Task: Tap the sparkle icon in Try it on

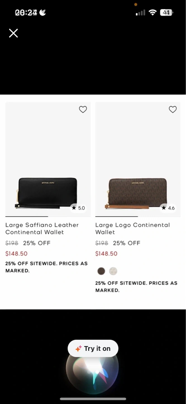Action: [78, 348]
